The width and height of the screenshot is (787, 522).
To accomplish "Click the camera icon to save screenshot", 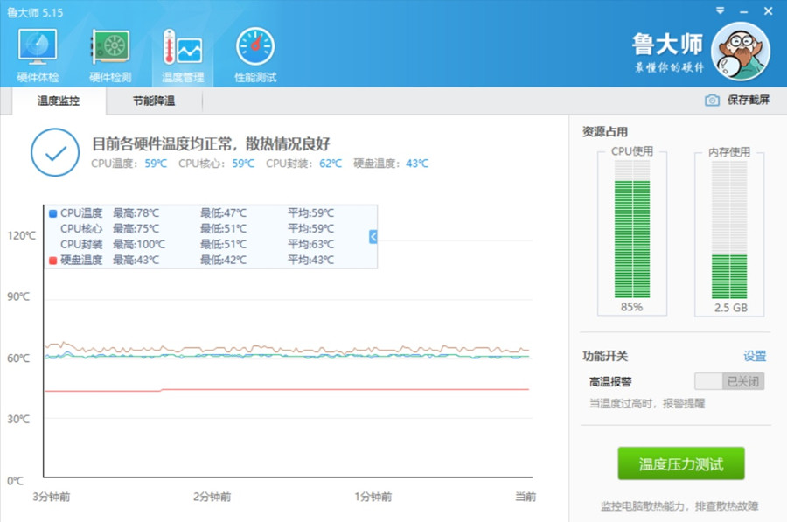I will [712, 101].
